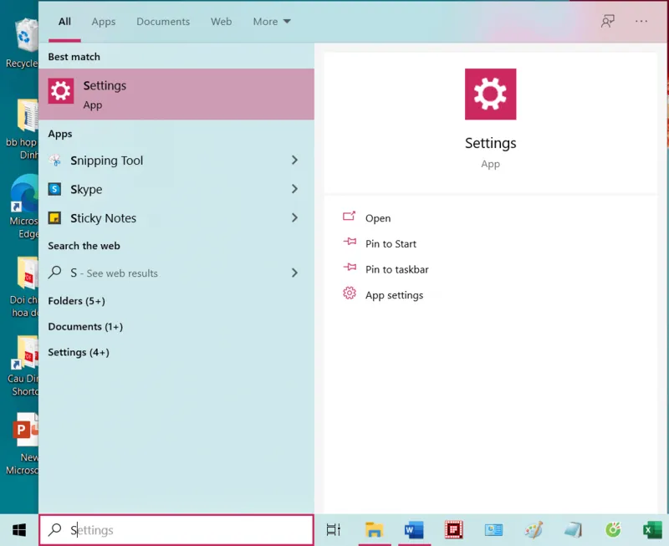Click the Snipping Tool result text
This screenshot has height=546, width=669.
[x=107, y=161]
